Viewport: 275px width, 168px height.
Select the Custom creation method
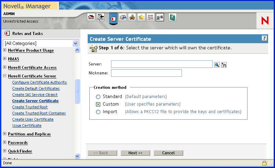point(98,104)
